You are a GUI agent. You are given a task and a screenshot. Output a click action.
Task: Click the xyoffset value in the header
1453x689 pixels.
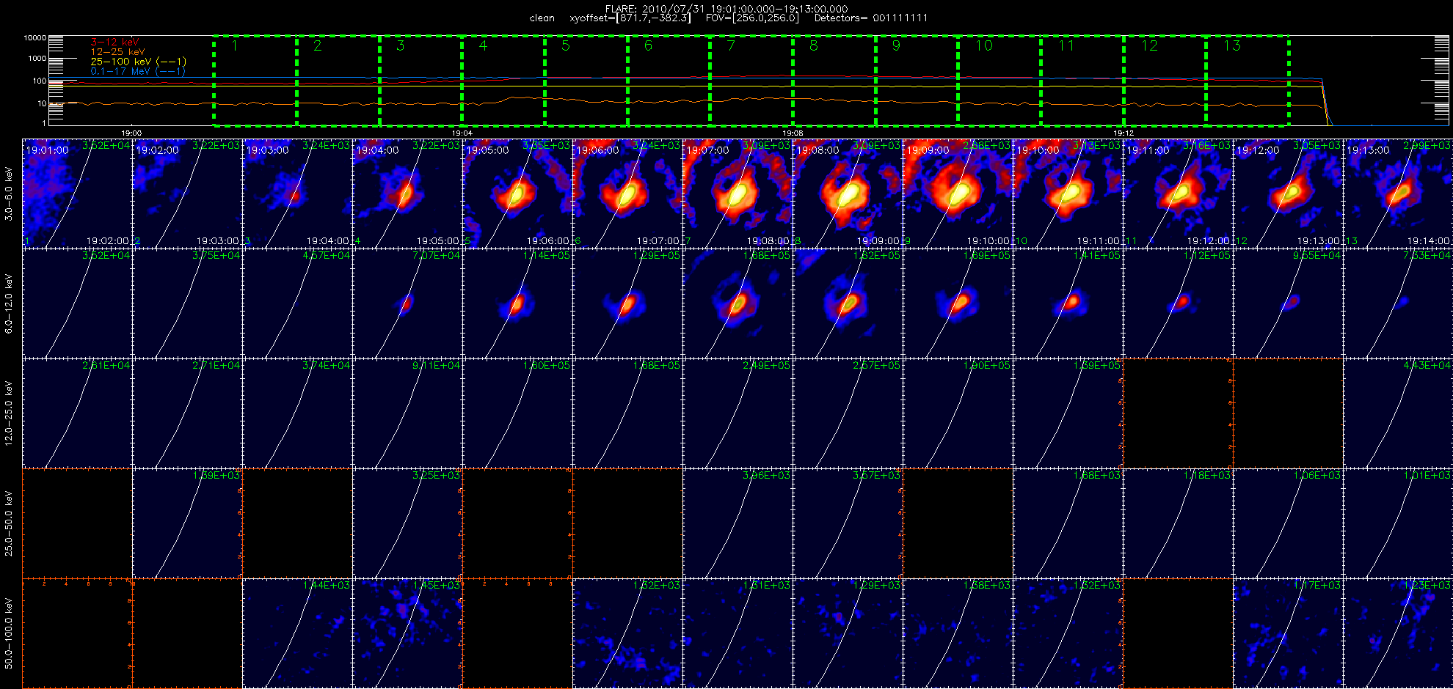(630, 18)
